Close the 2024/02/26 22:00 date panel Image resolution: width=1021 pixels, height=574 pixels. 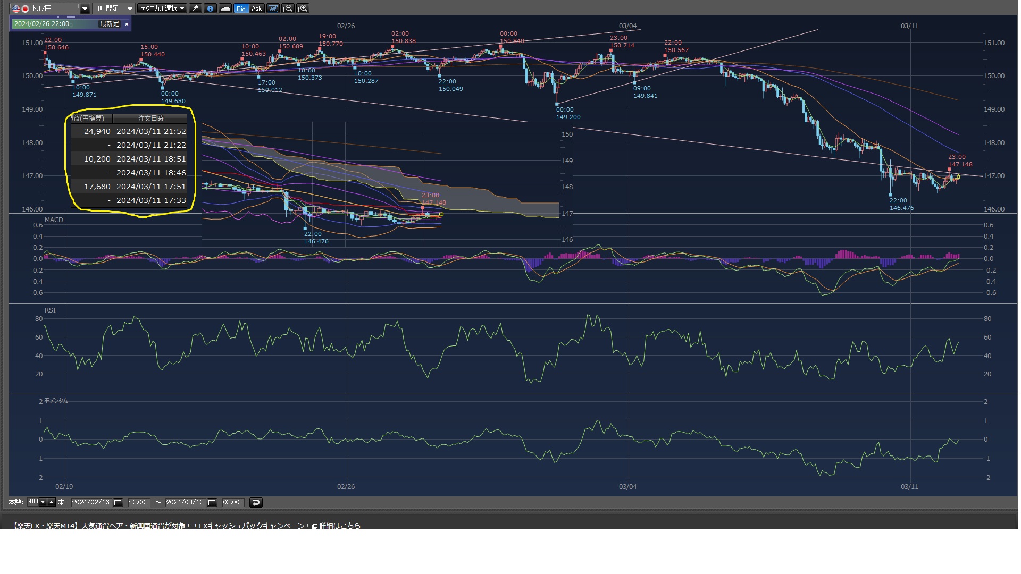pyautogui.click(x=127, y=24)
